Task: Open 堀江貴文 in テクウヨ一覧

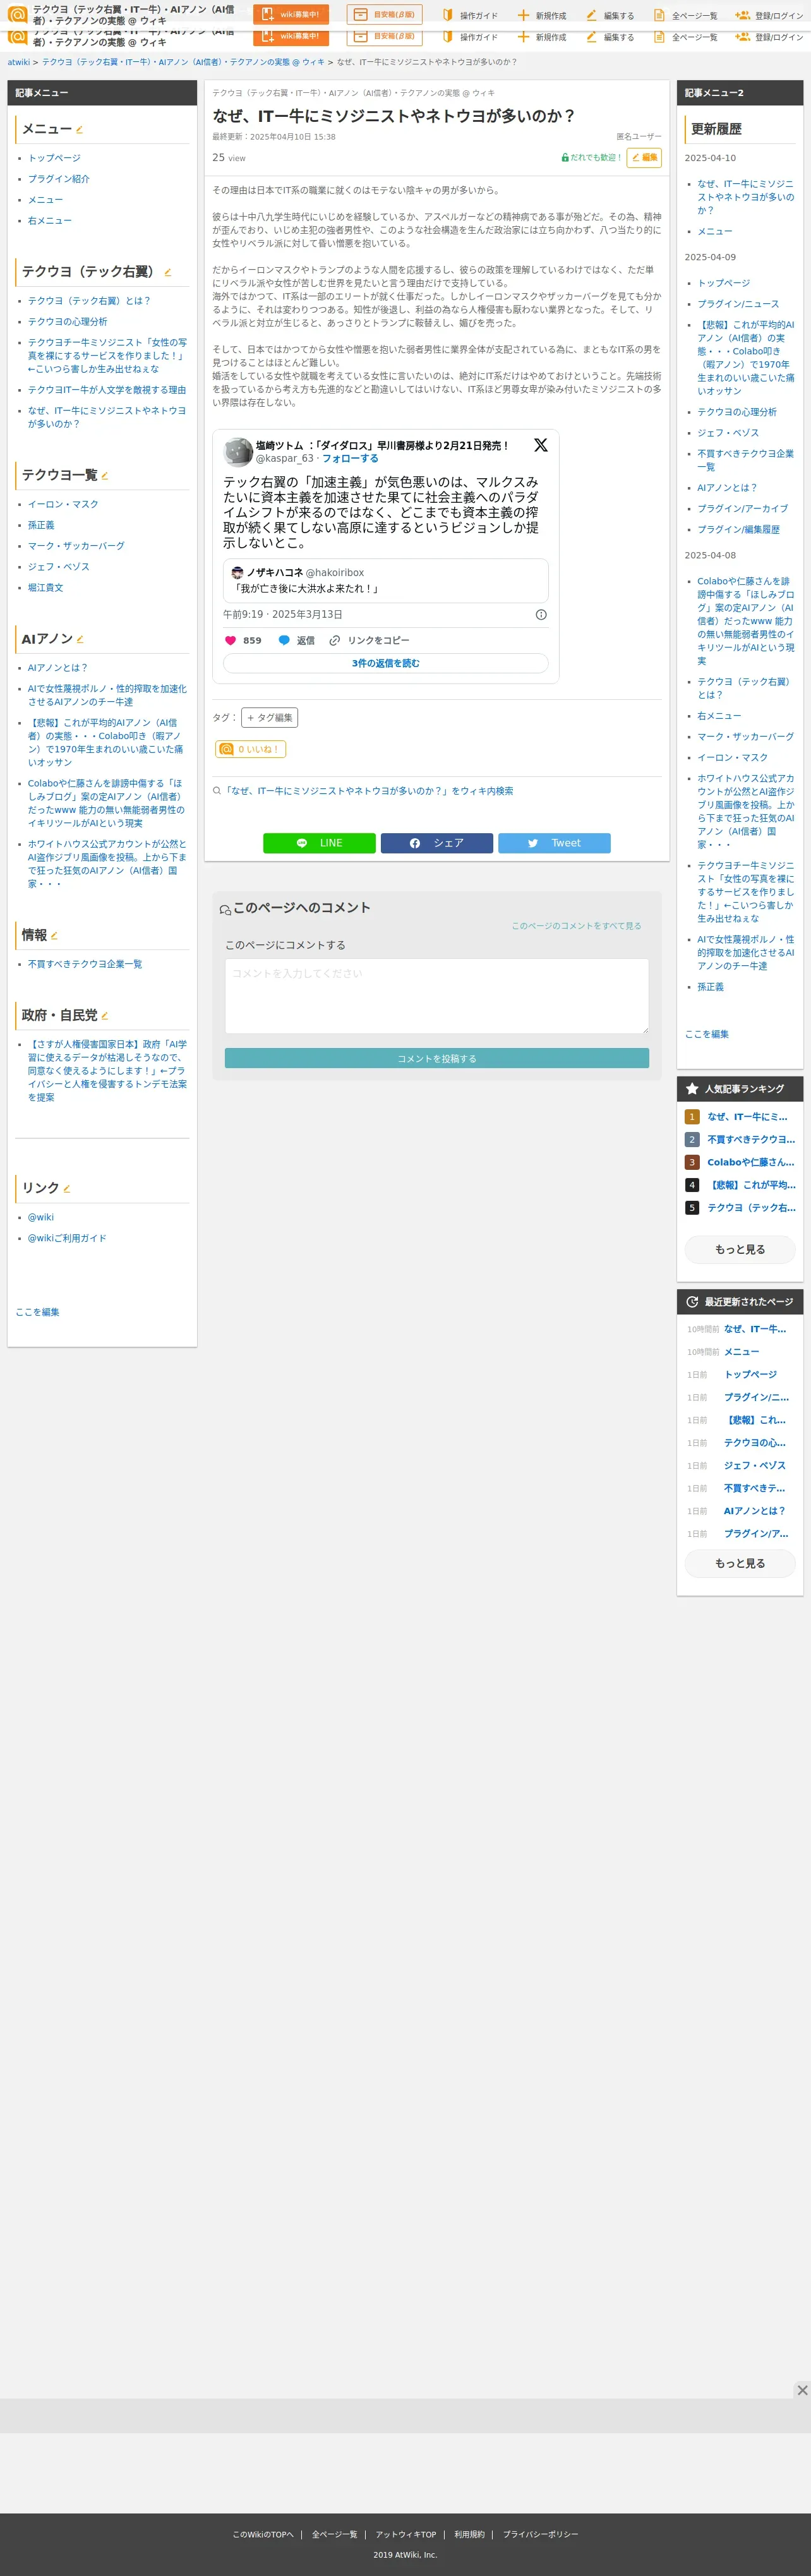Action: [x=45, y=588]
